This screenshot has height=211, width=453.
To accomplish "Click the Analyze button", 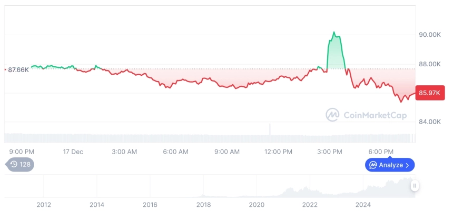I will click(390, 165).
